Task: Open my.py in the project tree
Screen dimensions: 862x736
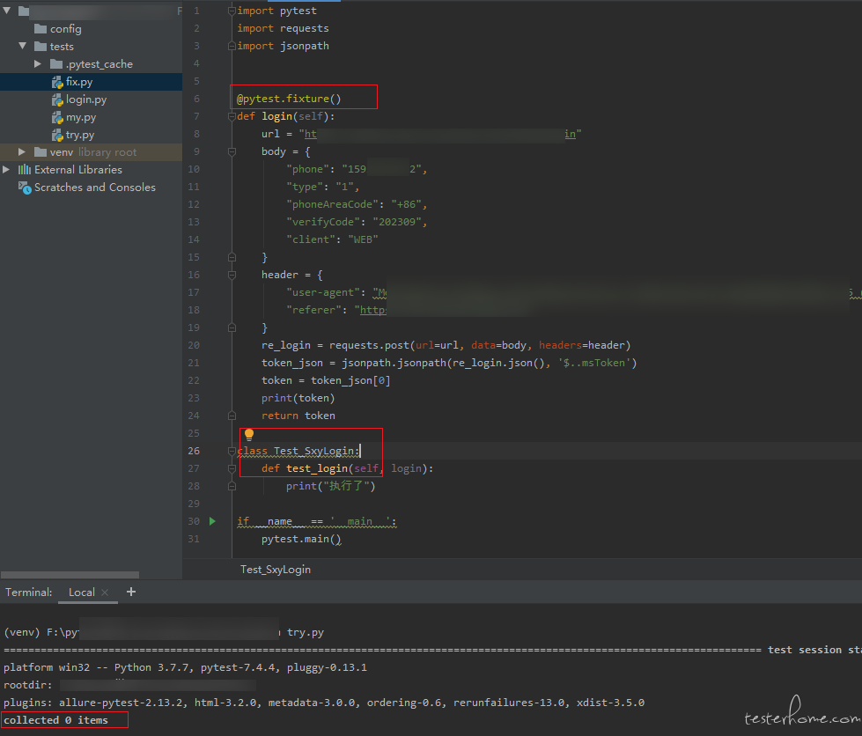Action: click(x=81, y=117)
